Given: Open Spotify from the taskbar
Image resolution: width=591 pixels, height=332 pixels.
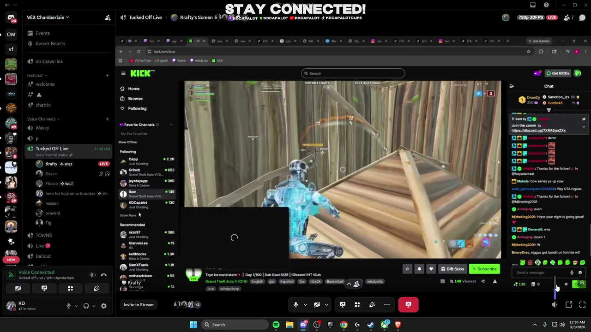Looking at the screenshot, I should 276,325.
